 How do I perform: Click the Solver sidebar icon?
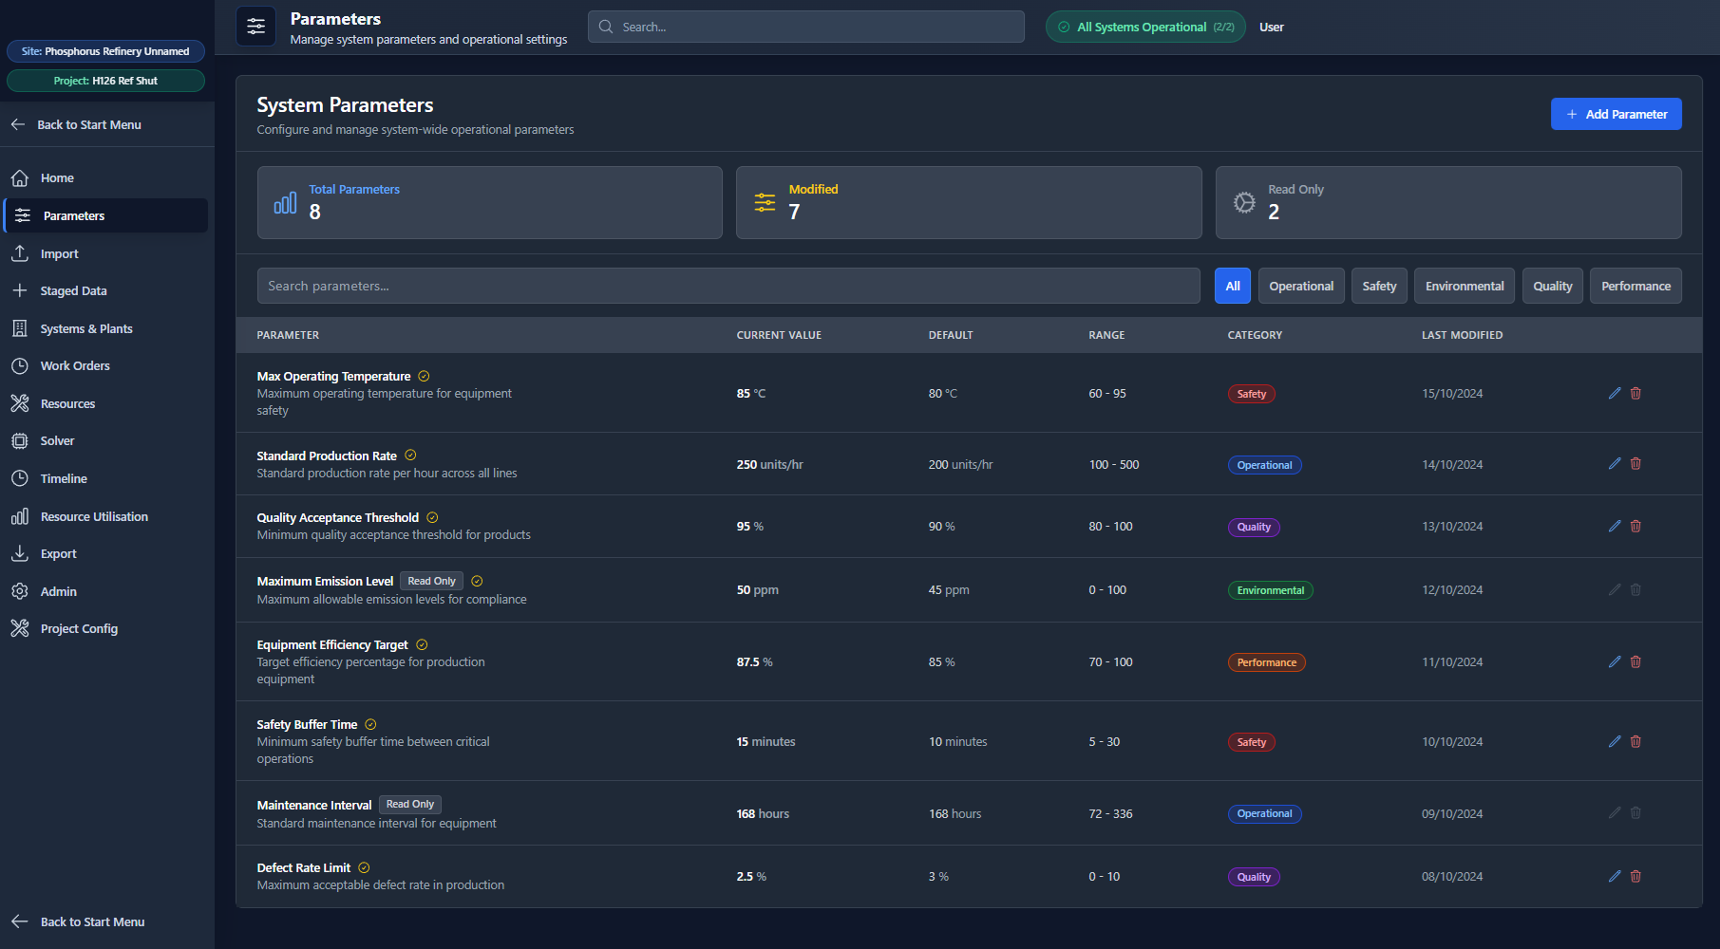[20, 440]
